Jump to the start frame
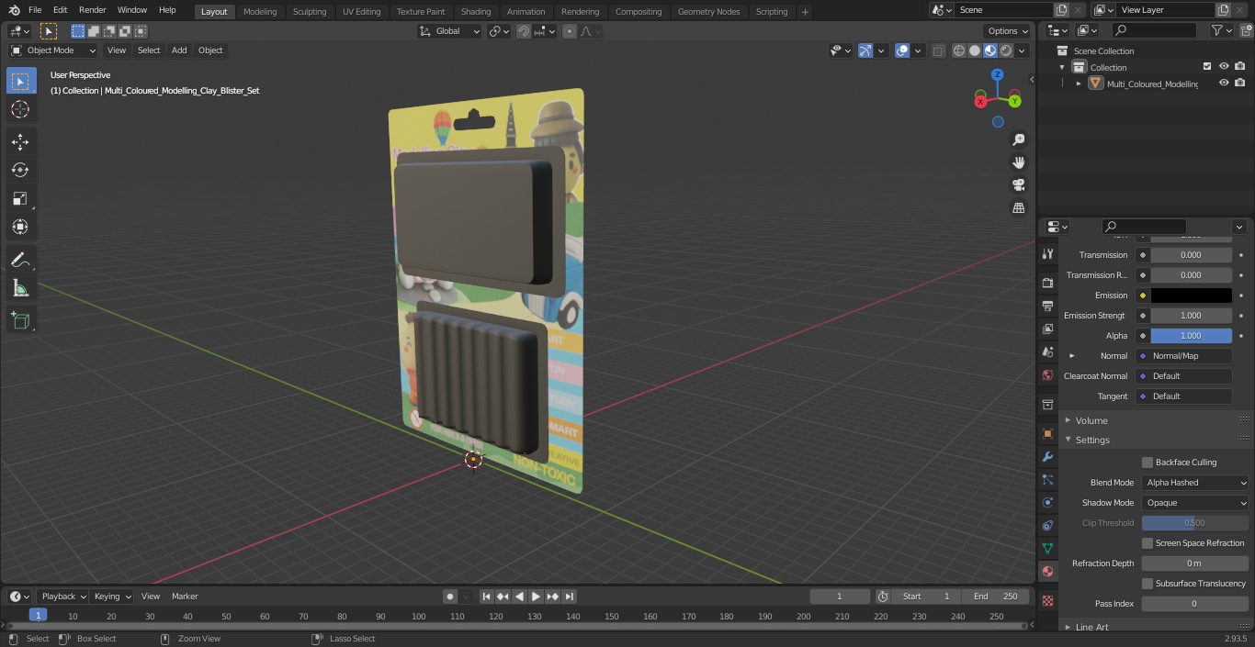Screen dimensions: 1255x647 pos(486,597)
